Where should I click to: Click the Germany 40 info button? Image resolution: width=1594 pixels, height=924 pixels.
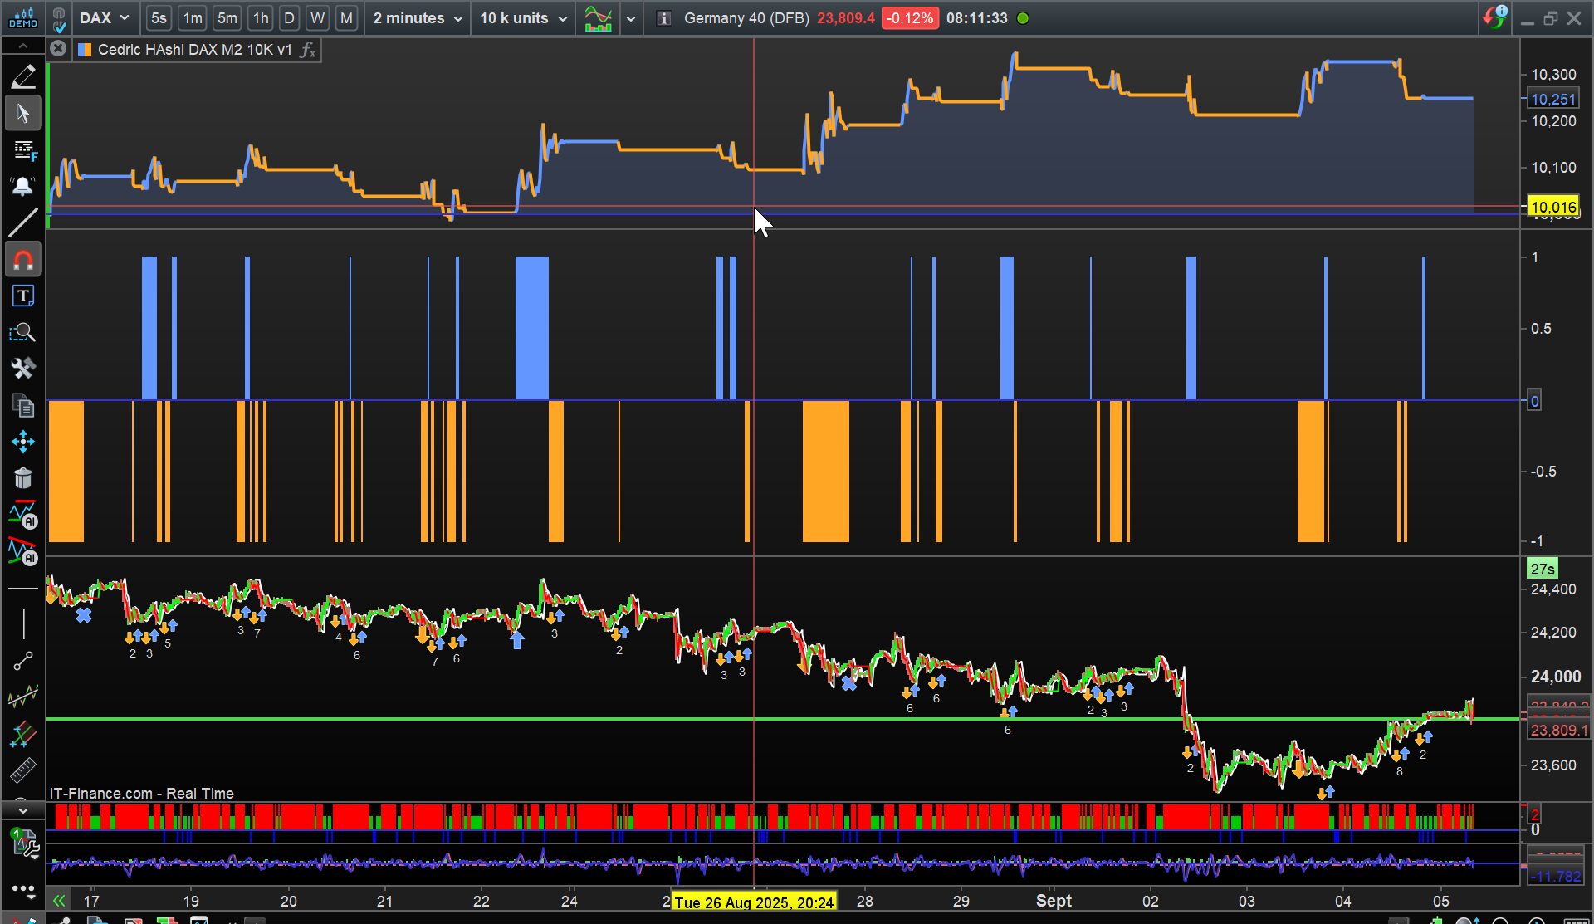663,18
